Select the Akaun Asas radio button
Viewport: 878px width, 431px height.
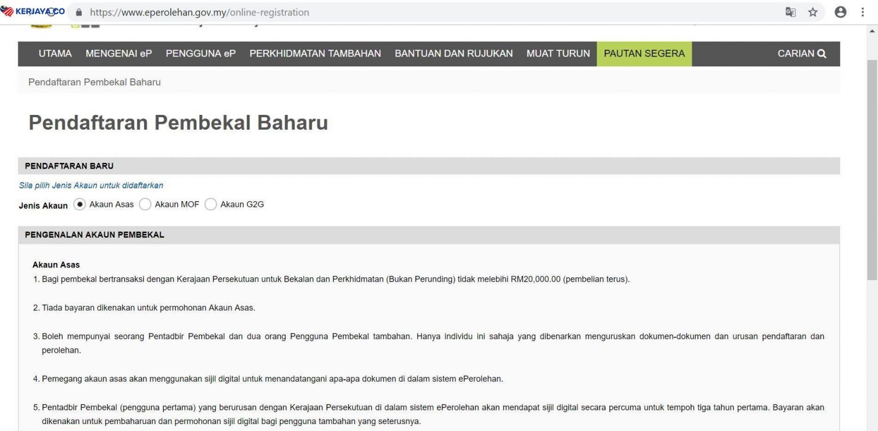point(79,203)
